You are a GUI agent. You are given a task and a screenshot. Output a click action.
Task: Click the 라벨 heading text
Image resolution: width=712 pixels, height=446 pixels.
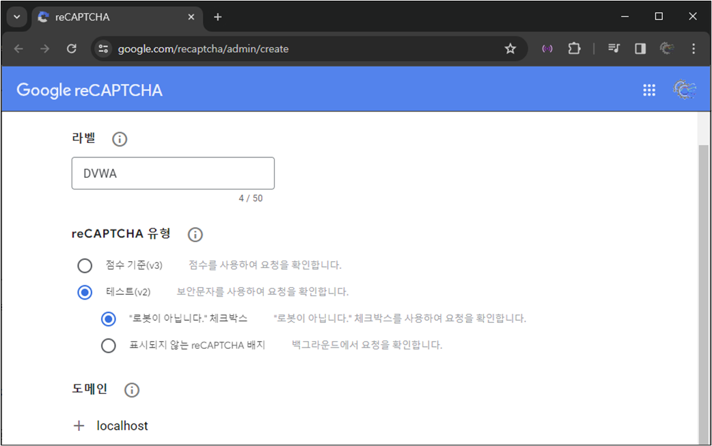tap(83, 137)
